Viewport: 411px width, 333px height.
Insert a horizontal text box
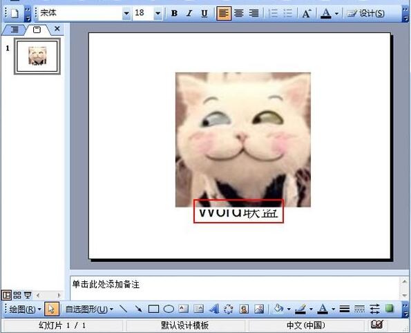coord(184,309)
